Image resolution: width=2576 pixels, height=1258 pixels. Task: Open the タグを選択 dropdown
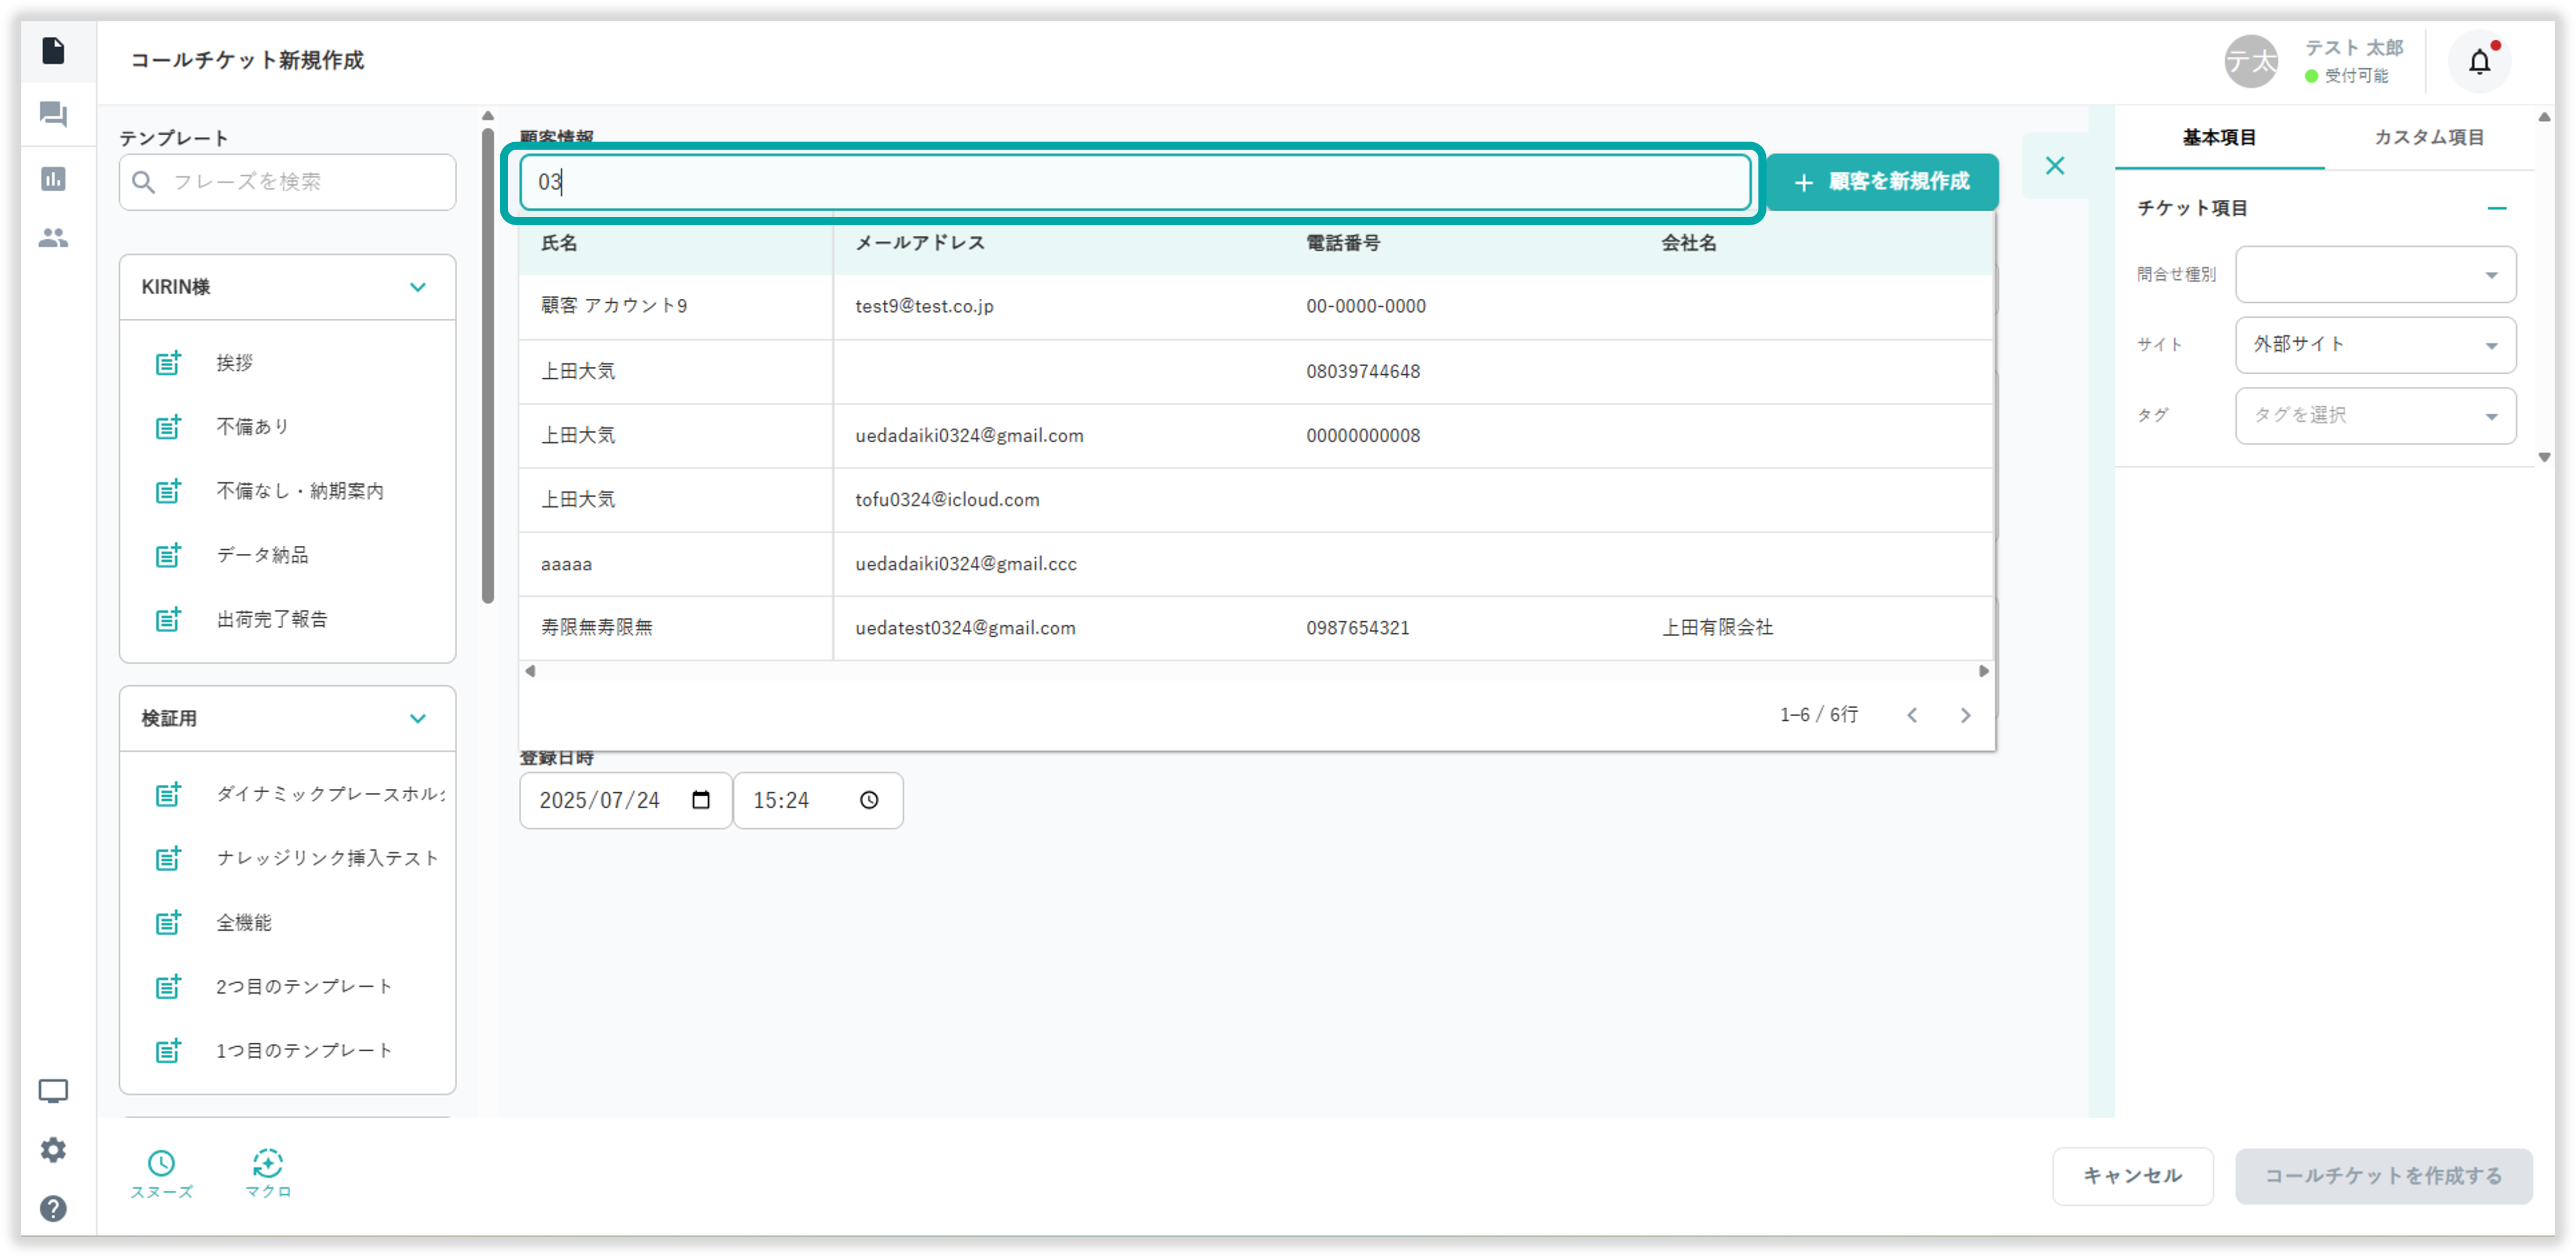pyautogui.click(x=2375, y=416)
